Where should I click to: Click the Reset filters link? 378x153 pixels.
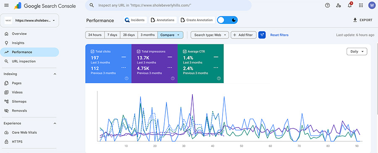click(x=279, y=35)
